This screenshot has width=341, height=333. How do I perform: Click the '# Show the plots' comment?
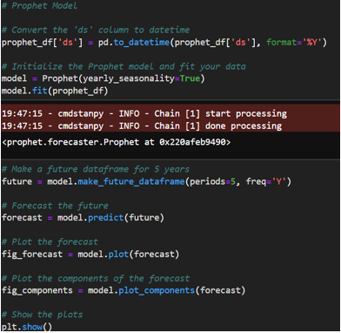click(42, 315)
